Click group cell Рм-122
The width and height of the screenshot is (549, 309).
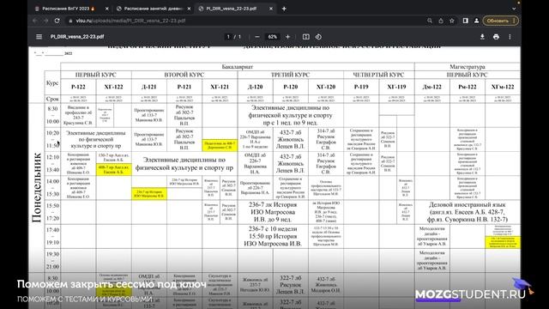[468, 87]
